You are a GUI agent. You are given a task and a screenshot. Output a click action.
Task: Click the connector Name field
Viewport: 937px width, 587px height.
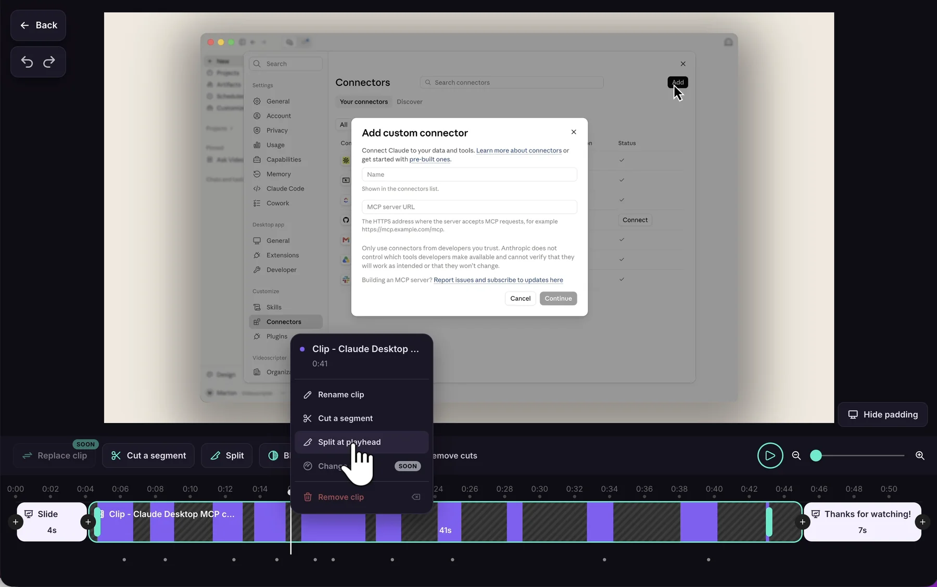click(469, 174)
